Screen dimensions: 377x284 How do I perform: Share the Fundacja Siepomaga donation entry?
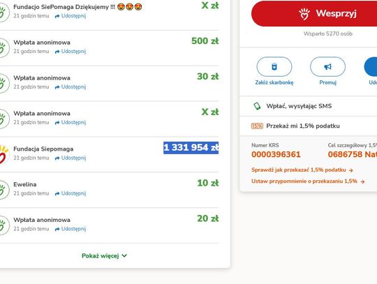pos(71,158)
